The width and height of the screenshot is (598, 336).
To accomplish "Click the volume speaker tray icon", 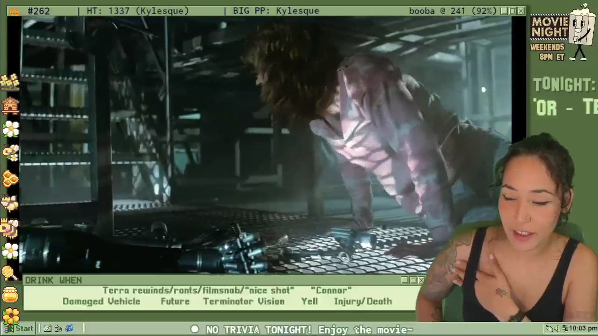I will coord(557,328).
